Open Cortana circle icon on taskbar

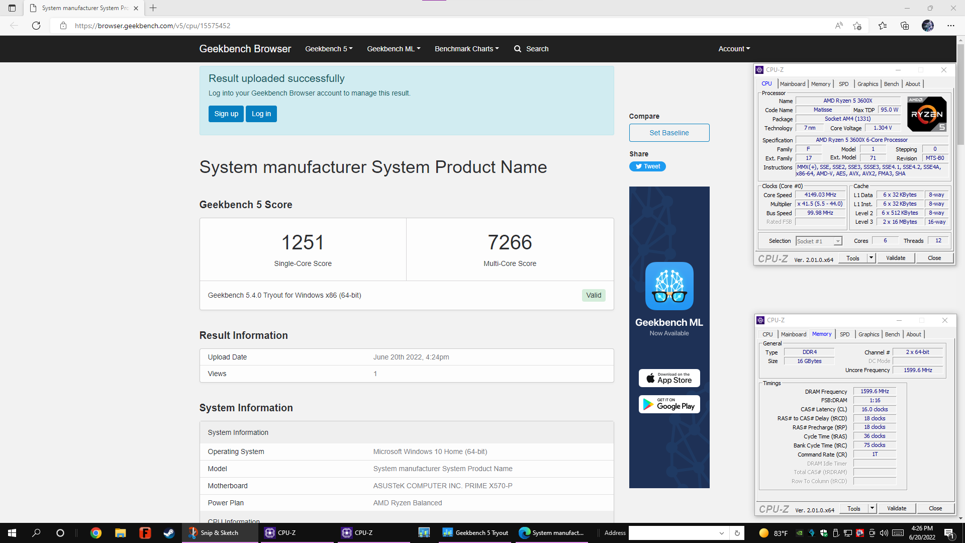coord(60,533)
